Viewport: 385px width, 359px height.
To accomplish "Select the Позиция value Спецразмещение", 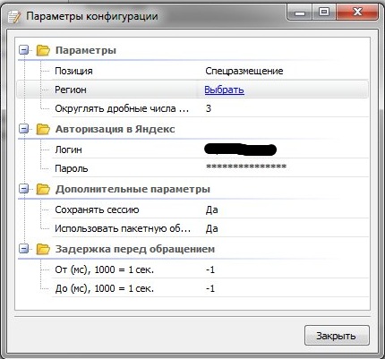I will tap(244, 71).
